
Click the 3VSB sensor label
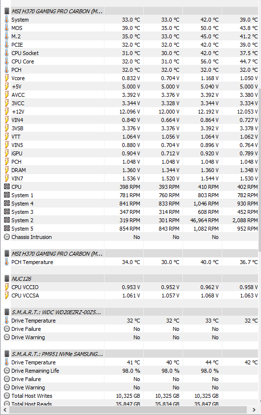coord(17,128)
